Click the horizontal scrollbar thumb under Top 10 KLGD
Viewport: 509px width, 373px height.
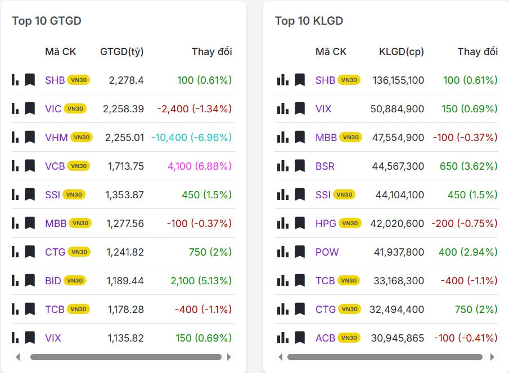[x=385, y=357]
